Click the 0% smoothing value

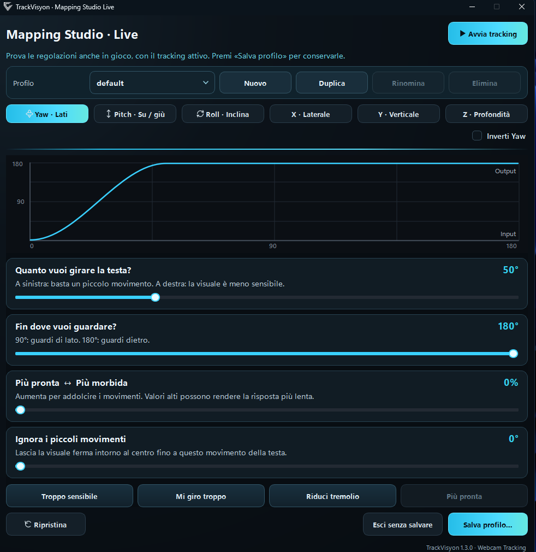511,383
